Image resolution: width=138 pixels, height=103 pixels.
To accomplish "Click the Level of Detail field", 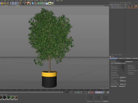I will [122, 71].
